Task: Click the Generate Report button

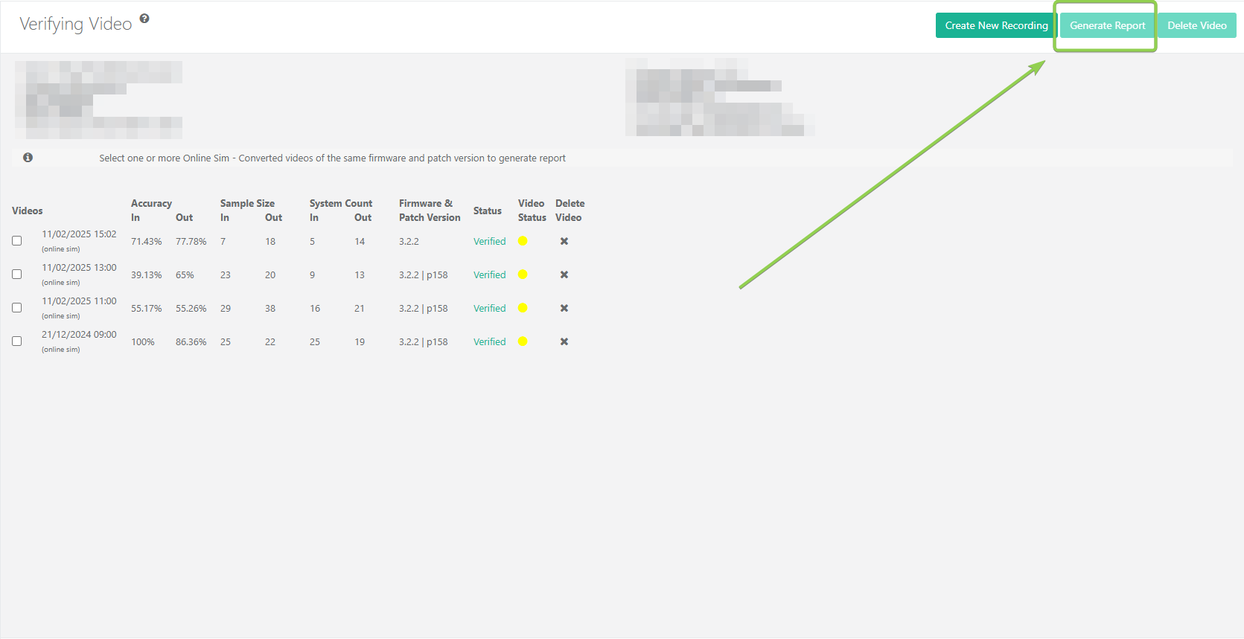Action: click(x=1107, y=25)
